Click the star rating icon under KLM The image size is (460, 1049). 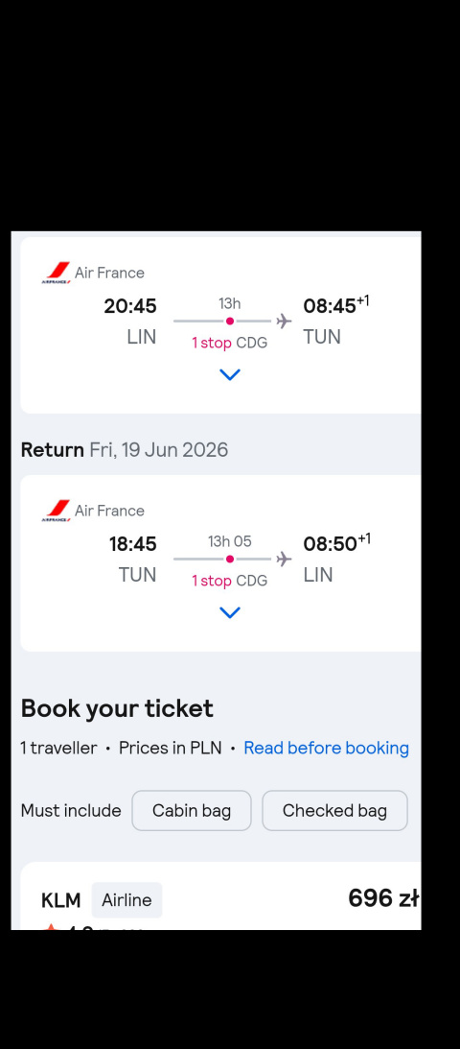pyautogui.click(x=50, y=926)
